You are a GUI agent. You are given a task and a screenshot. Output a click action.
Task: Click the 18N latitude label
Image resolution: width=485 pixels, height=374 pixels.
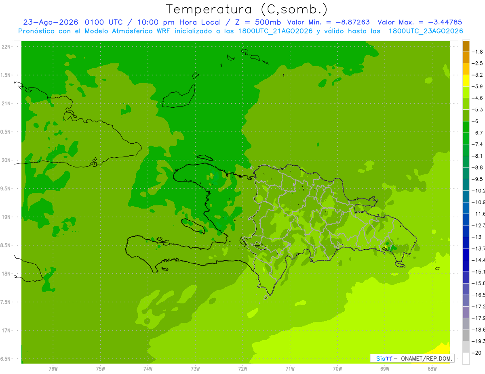(6, 274)
